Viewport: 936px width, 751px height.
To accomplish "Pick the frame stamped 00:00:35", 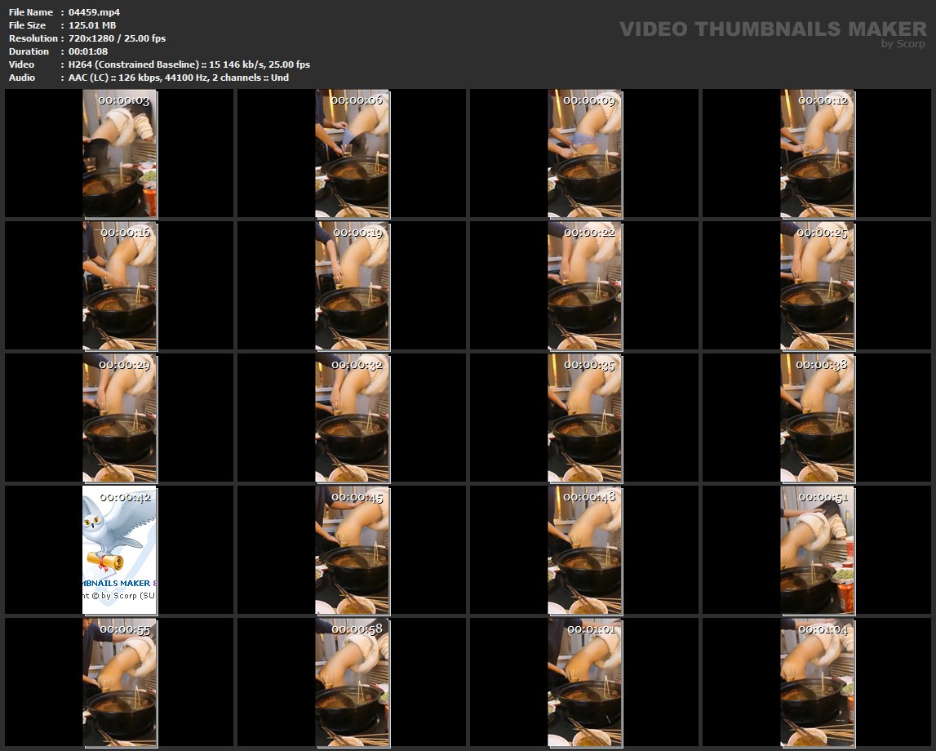I will (585, 418).
